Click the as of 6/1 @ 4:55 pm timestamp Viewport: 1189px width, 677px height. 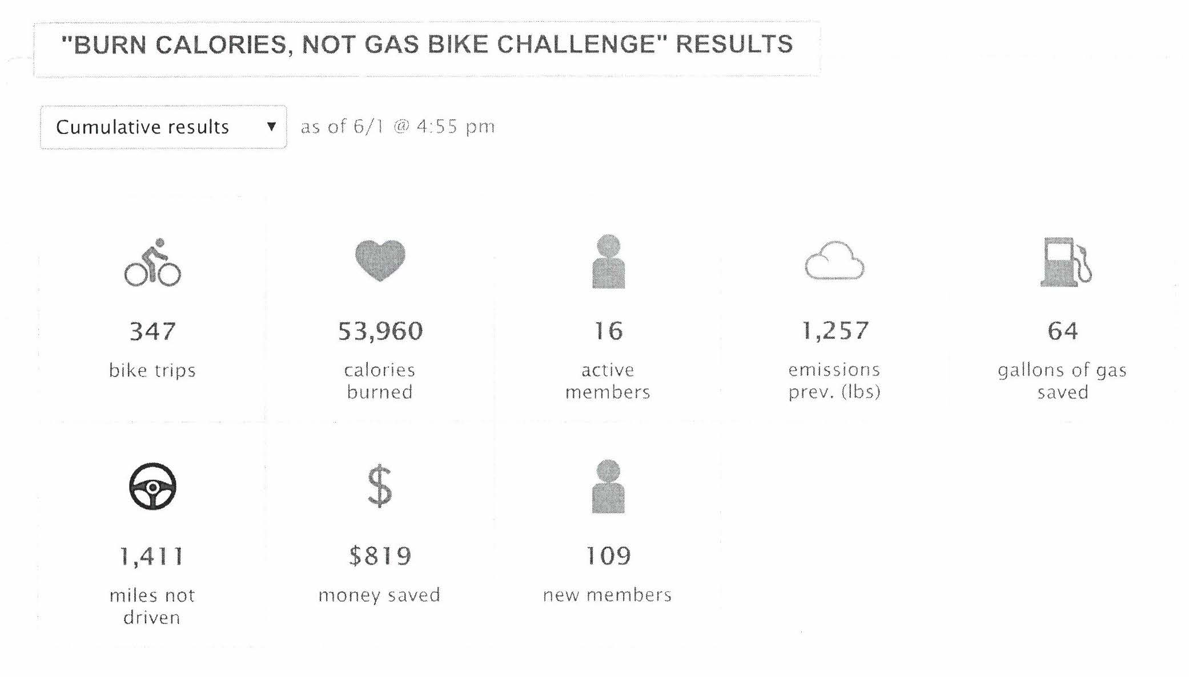tap(398, 127)
